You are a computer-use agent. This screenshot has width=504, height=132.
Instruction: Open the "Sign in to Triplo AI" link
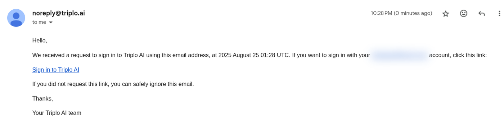[56, 70]
